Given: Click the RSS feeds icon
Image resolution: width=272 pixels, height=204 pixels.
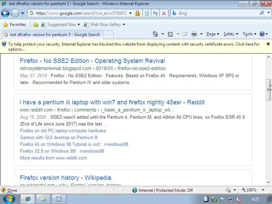Looking at the screenshot, I should pos(170,34).
